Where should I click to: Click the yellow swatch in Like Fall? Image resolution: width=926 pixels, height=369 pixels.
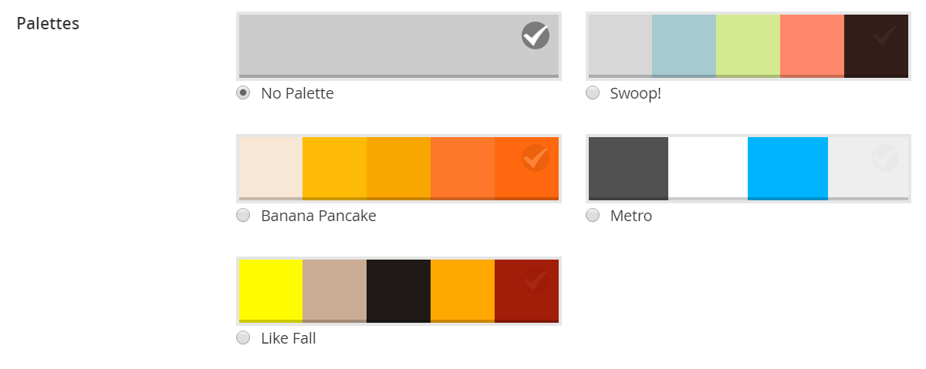pos(270,290)
